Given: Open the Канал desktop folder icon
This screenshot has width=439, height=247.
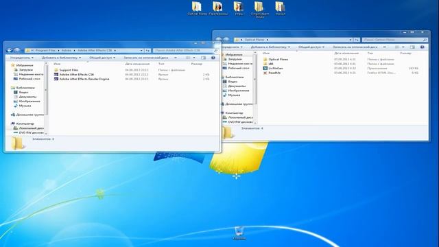Looking at the screenshot, I should click(x=280, y=8).
